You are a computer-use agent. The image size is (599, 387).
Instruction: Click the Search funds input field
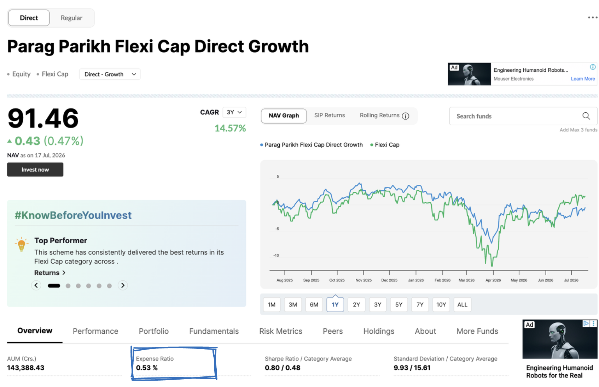(x=523, y=116)
